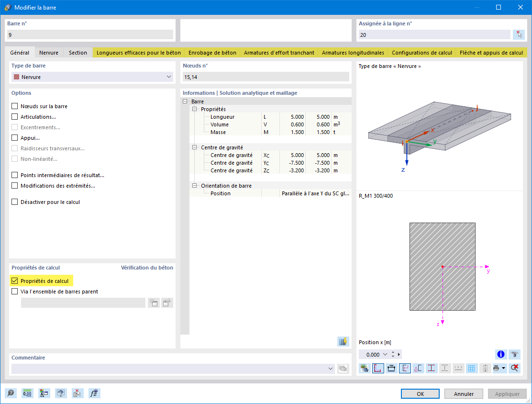
Task: Click the section library image icon
Action: pos(365,368)
